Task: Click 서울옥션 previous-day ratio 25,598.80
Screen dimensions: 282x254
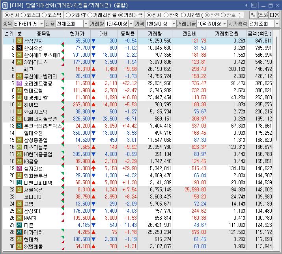Action: coord(195,189)
